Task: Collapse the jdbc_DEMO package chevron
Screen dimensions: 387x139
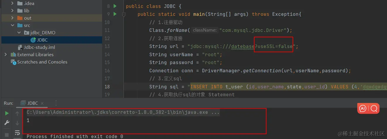Action: point(19,32)
